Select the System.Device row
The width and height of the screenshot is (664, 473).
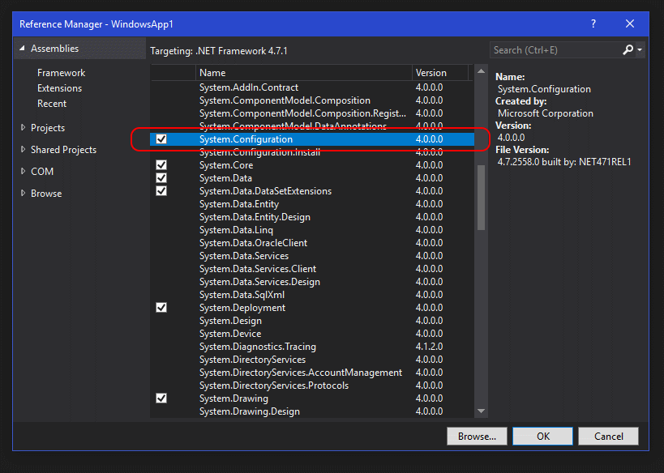(312, 334)
